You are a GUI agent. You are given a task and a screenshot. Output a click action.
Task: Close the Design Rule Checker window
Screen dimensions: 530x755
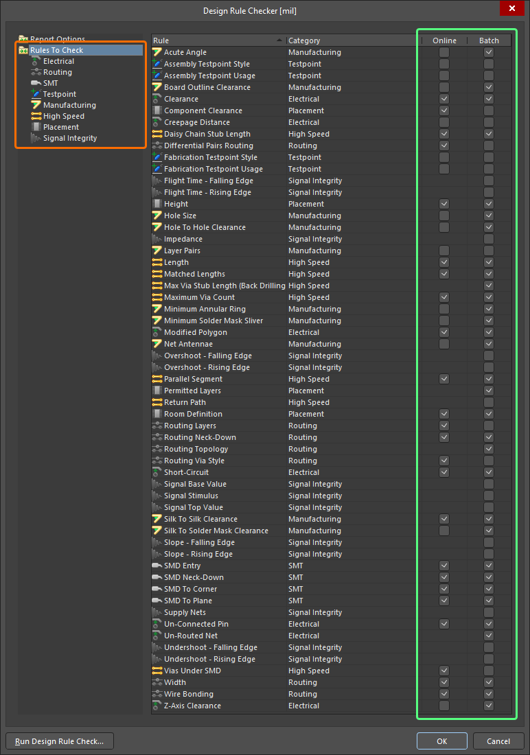[511, 8]
